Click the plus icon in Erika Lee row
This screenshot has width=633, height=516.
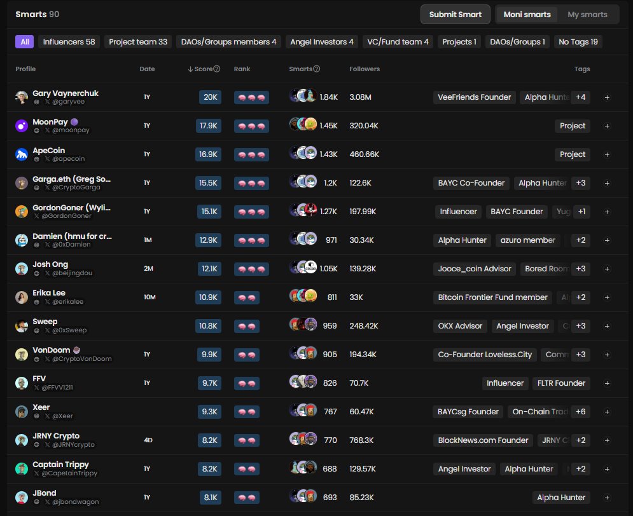607,297
